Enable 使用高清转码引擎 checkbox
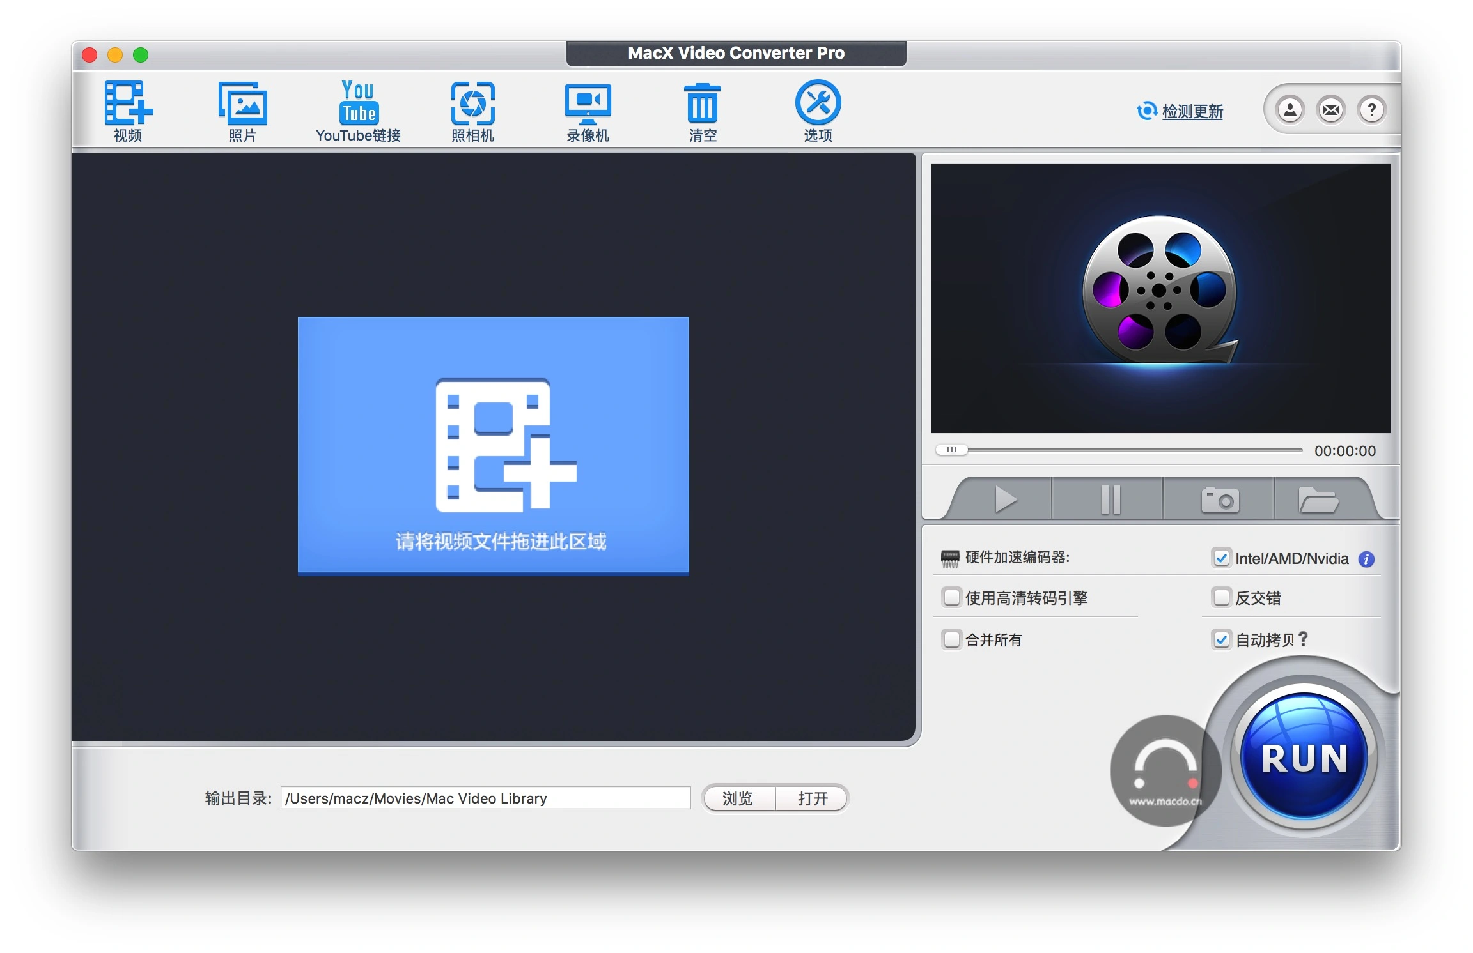This screenshot has width=1473, height=953. pos(951,598)
